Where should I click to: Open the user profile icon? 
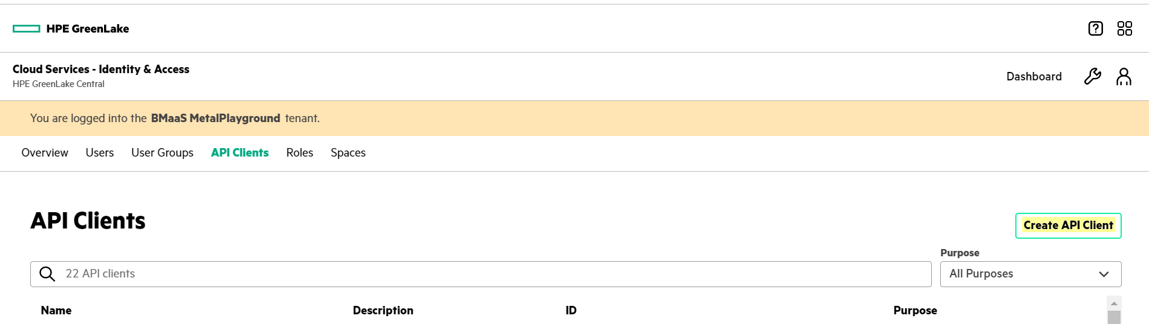1124,76
